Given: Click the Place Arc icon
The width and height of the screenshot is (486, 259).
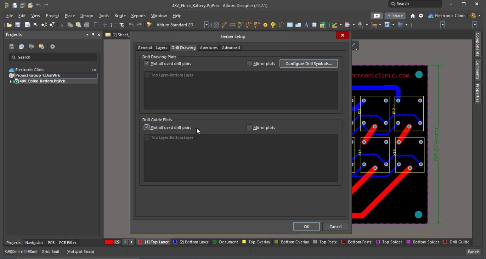Looking at the screenshot, I should coord(281,25).
